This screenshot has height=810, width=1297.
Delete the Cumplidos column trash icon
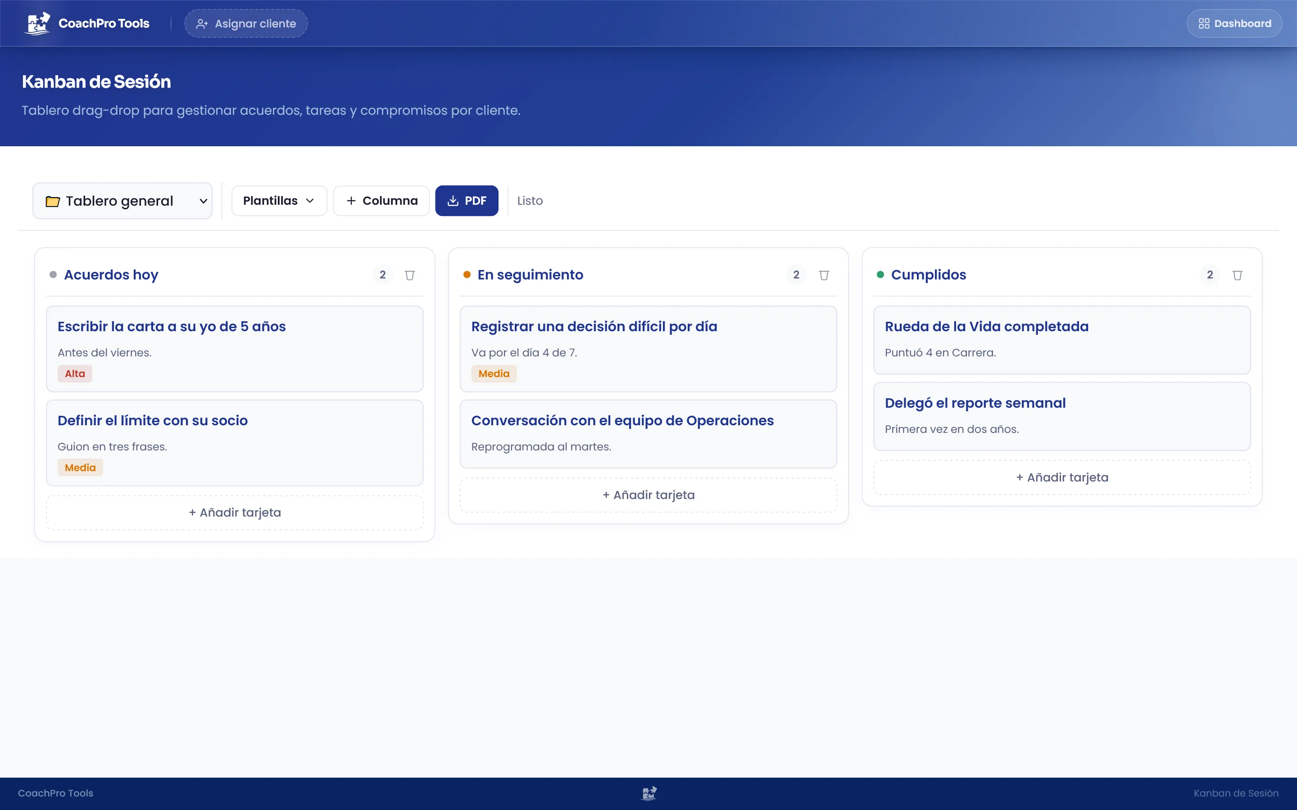(x=1238, y=275)
